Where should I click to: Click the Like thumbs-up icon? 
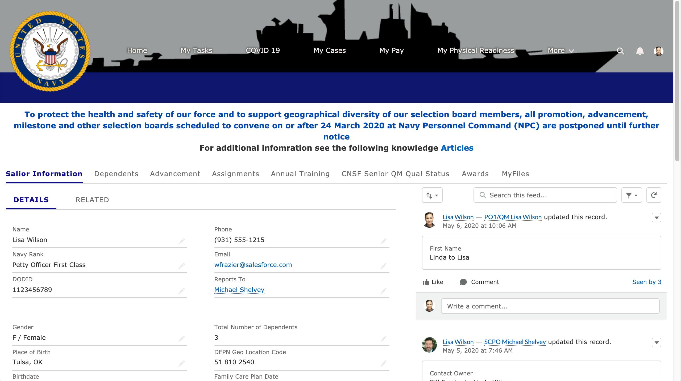click(x=426, y=282)
